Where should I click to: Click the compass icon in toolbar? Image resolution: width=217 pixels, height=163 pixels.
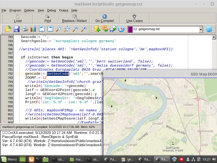click(121, 29)
